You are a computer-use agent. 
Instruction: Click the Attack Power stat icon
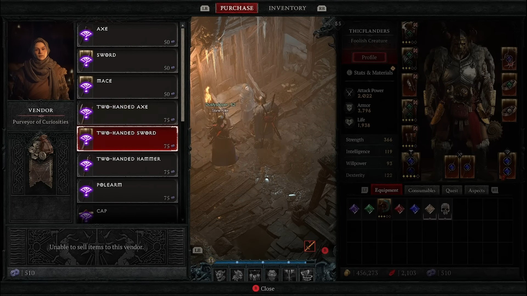click(x=349, y=93)
